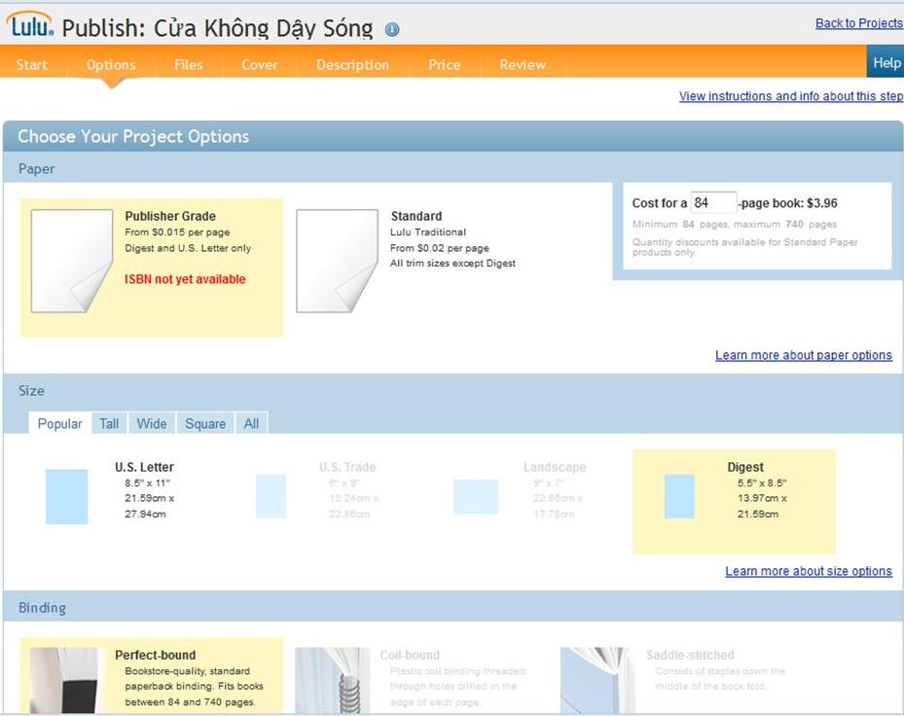Screen dimensions: 904x716
Task: Click the Lulu logo
Action: 30,24
